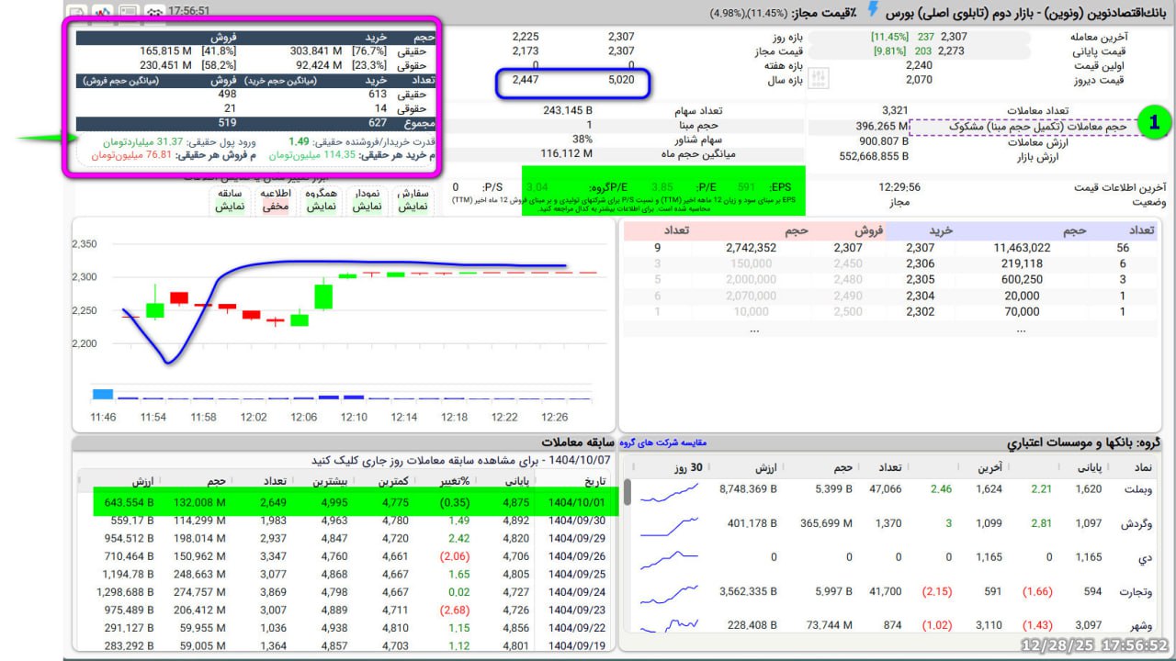Viewport: 1176px width, 661px height.
Task: Click the fourth top-left toolbar dotted icon
Action: (x=156, y=12)
